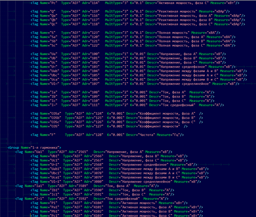
Task: Click MultType="2" on the Ia tag
Action: (x=116, y=92)
